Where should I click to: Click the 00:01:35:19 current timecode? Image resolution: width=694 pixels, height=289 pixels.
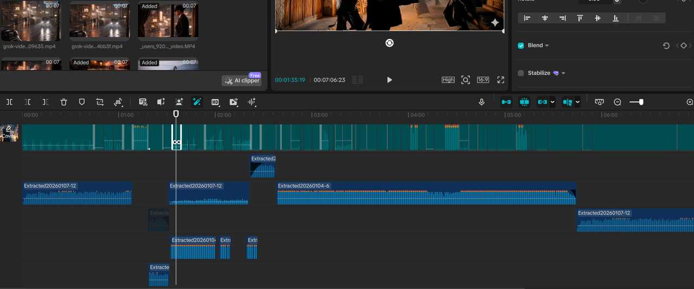click(x=290, y=80)
